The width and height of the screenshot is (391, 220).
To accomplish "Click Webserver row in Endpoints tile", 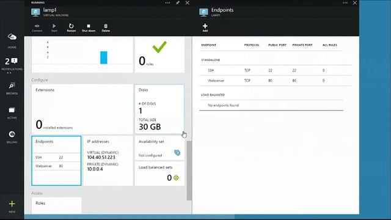I will point(56,166).
